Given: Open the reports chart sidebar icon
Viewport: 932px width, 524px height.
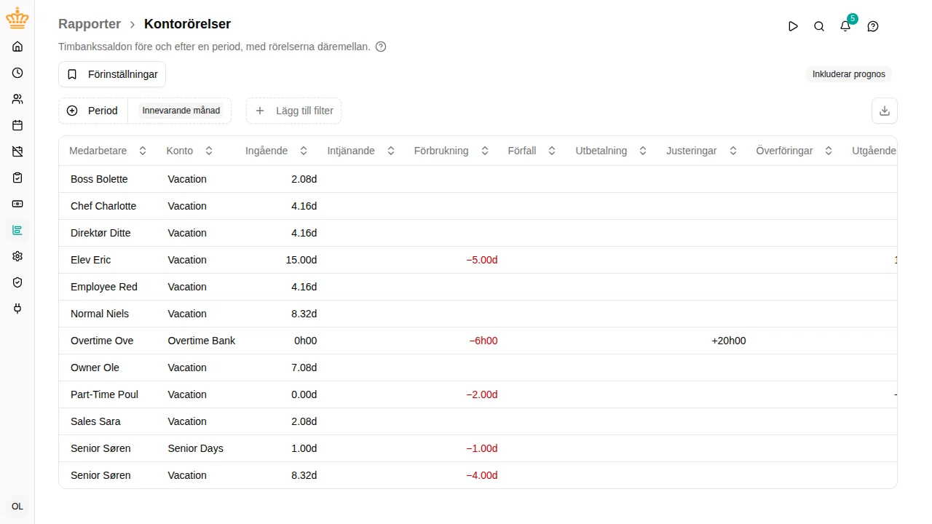Looking at the screenshot, I should pos(17,230).
